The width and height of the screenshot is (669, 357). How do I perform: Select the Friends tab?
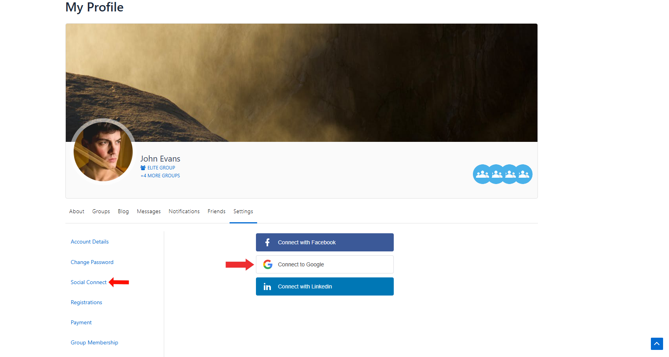(x=217, y=212)
